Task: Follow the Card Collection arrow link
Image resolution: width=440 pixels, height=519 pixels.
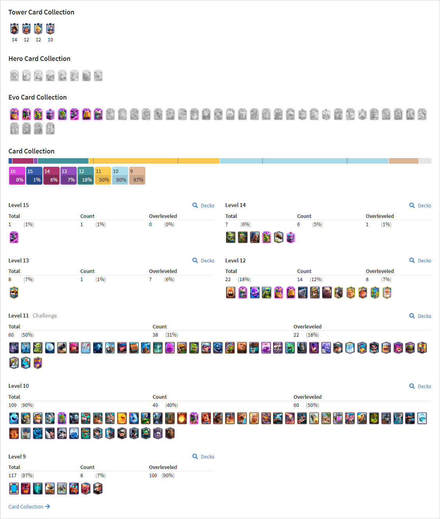Action: (x=29, y=507)
